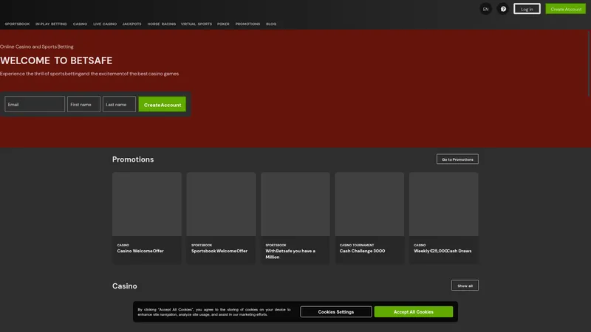
Task: Open the Cash Challenge 3000 card image
Action: [369, 204]
